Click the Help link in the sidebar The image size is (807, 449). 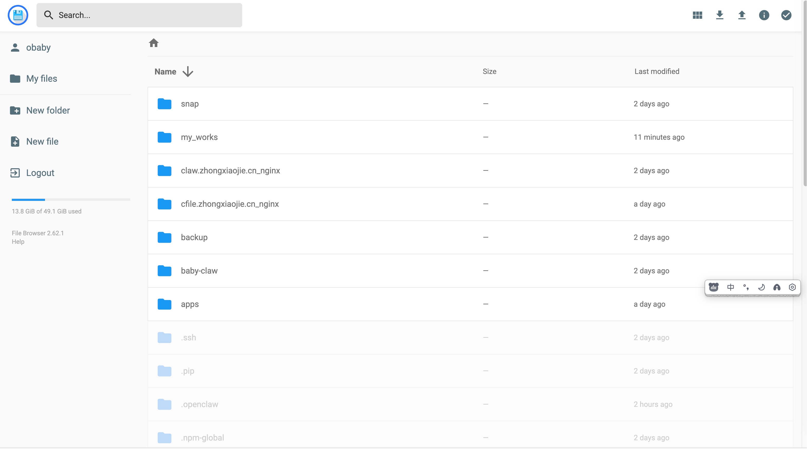click(18, 241)
